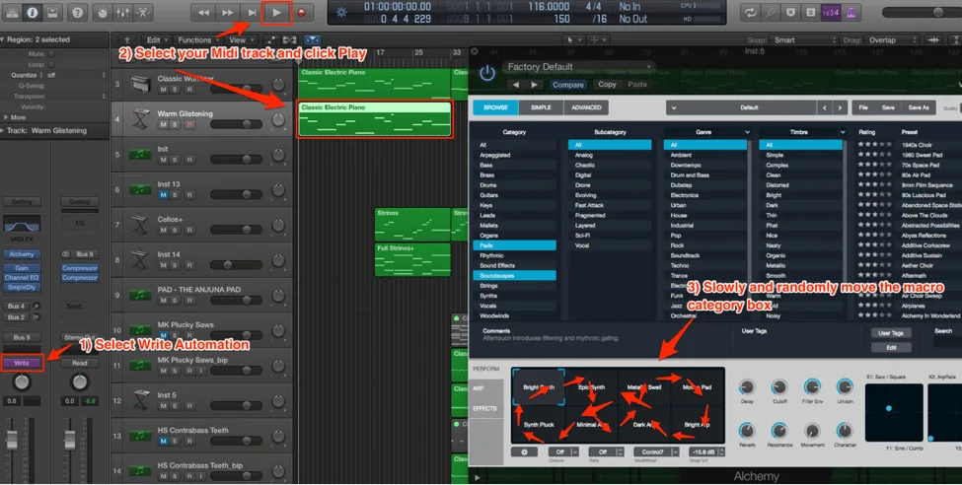The height and width of the screenshot is (485, 962).
Task: Open the Edit menu dropdown
Action: [x=157, y=39]
